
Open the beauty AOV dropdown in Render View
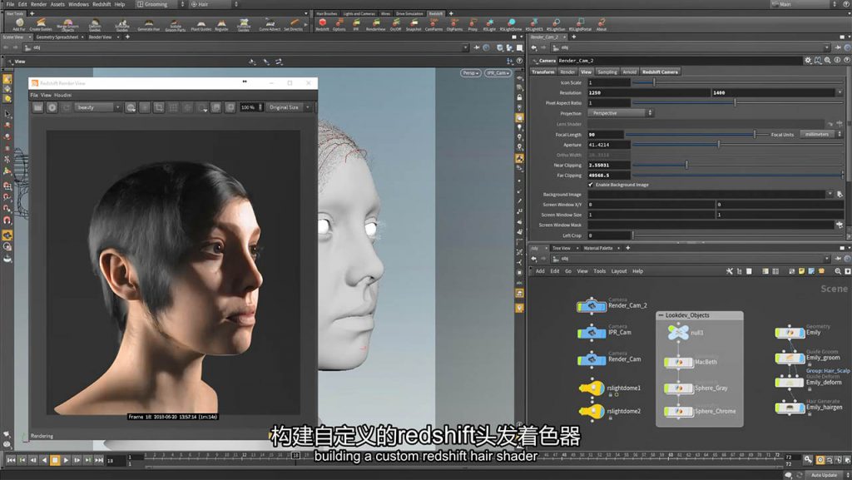coord(97,107)
